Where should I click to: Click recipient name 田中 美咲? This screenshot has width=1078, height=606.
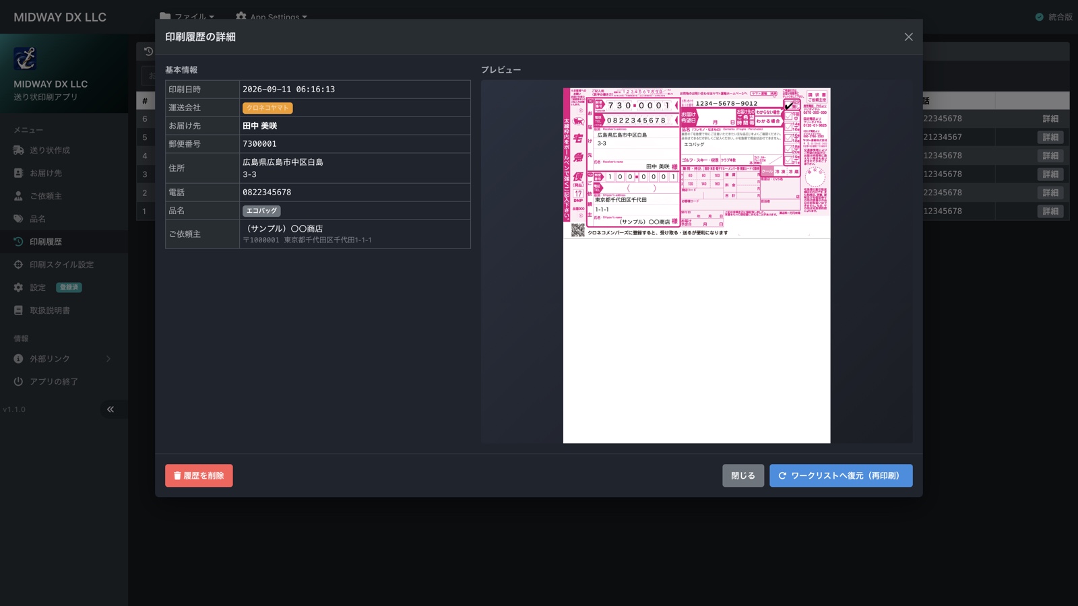[x=259, y=126]
